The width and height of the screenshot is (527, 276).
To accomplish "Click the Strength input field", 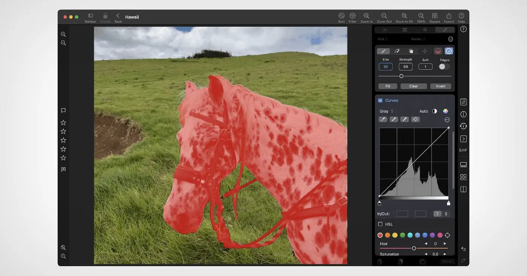I will click(x=405, y=66).
